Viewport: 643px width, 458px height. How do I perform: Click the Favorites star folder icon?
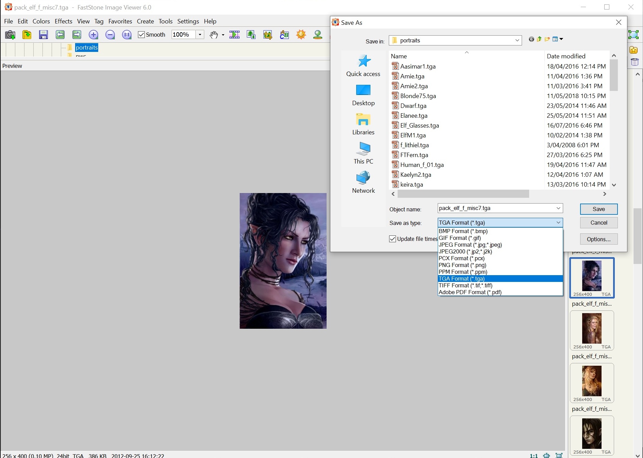point(634,50)
